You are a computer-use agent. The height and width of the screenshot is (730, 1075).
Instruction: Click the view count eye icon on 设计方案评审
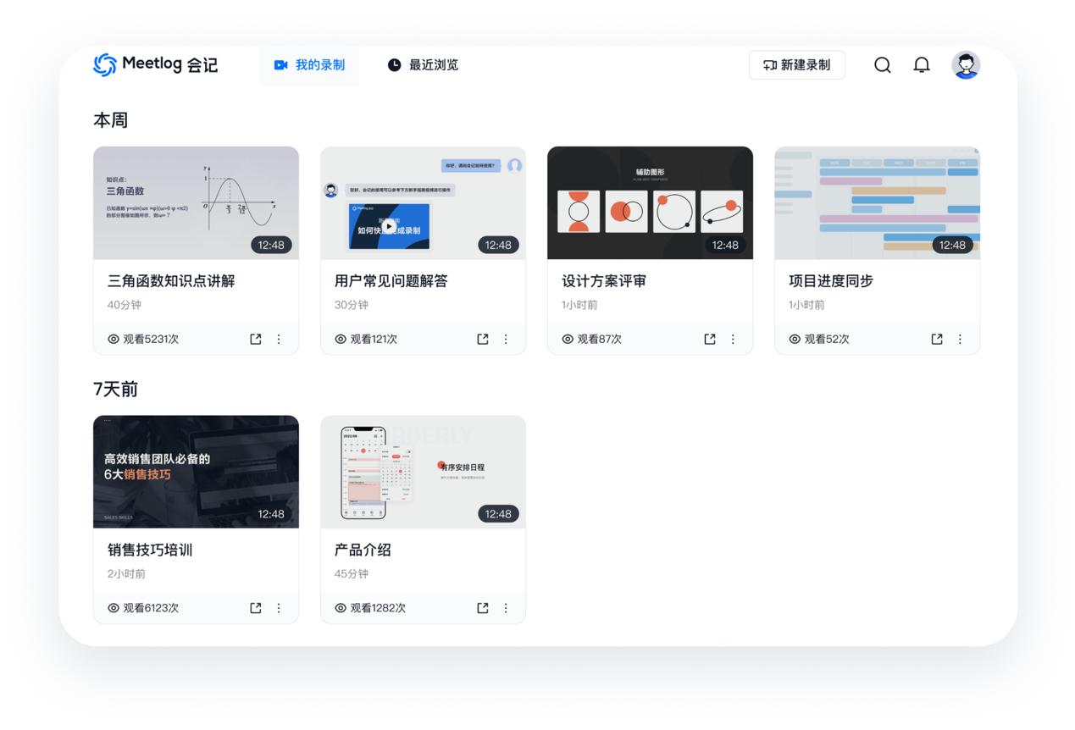pos(568,339)
